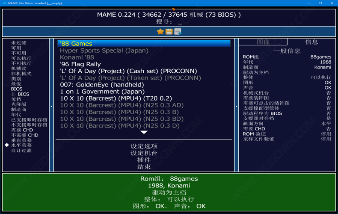Click the down arrow below game list
The width and height of the screenshot is (338, 214).
point(144,133)
